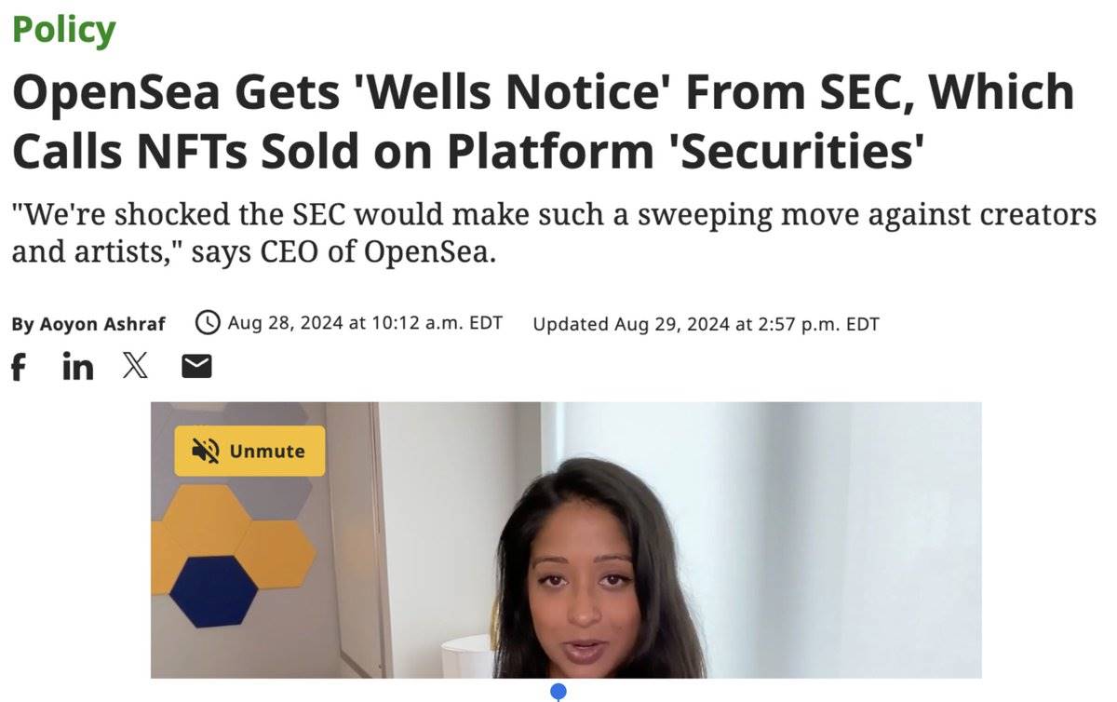Click the blue hexagon in video frame
This screenshot has width=1117, height=702.
[213, 591]
